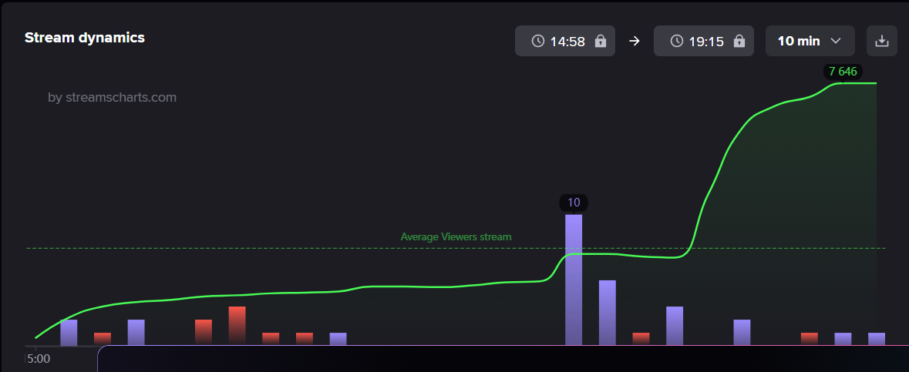
Task: Click the clock icon beside 14:58
Action: click(x=538, y=41)
